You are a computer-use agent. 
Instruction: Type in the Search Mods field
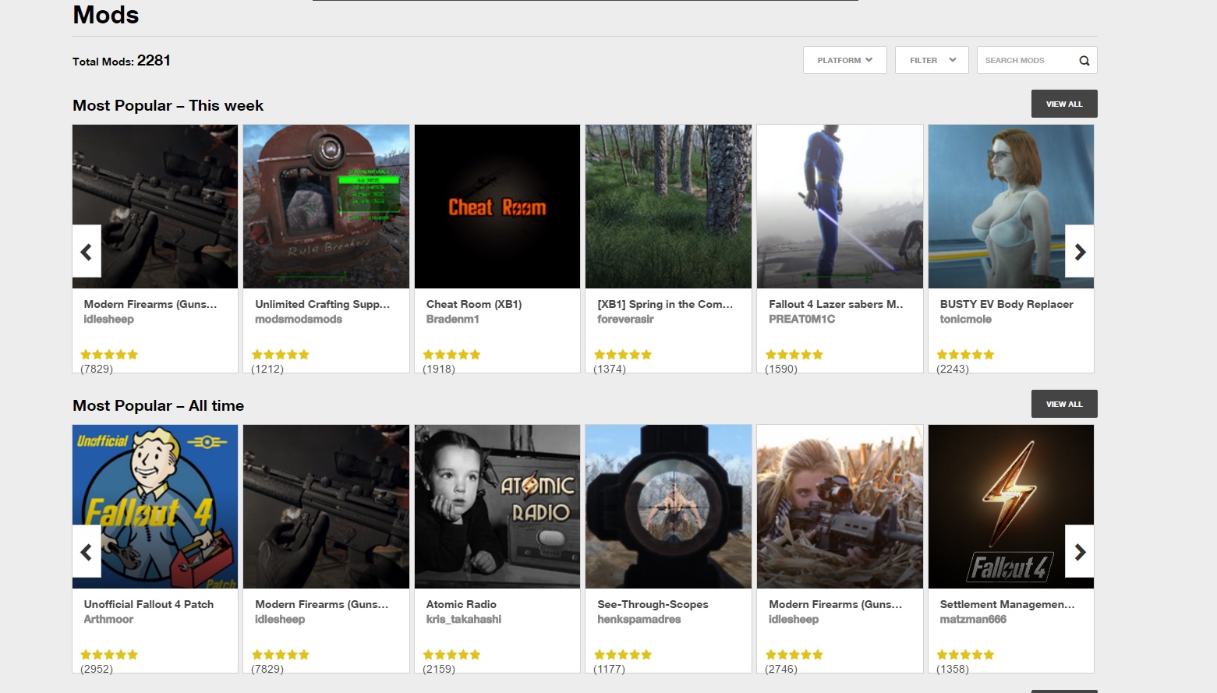click(x=1025, y=60)
